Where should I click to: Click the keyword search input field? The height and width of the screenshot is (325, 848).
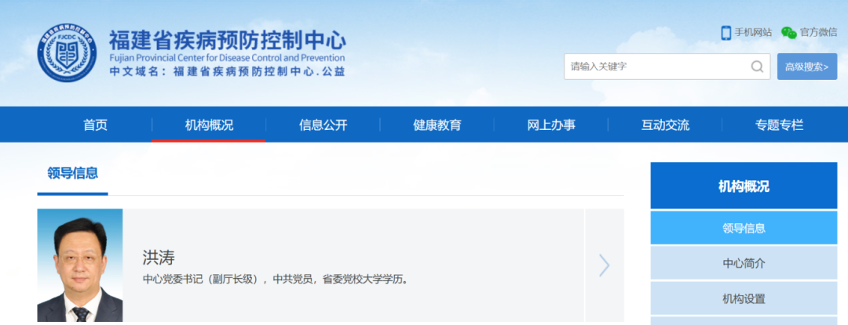click(x=656, y=67)
